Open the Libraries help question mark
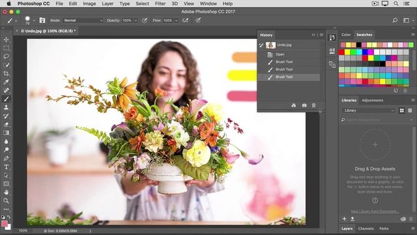The height and width of the screenshot is (235, 417). pos(375,200)
